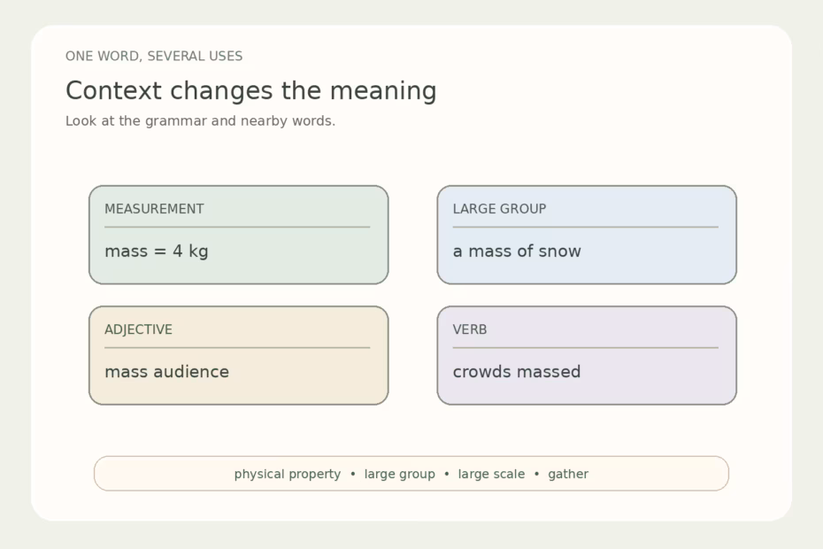The height and width of the screenshot is (549, 823).
Task: Click the 'ONE WORD, SEVERAL USES' overline
Action: coord(154,56)
